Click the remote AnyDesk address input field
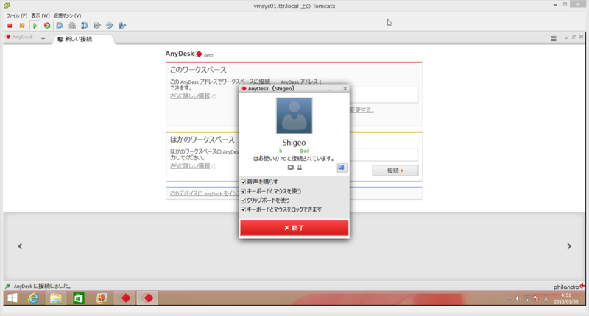This screenshot has width=589, height=316. coord(384,155)
